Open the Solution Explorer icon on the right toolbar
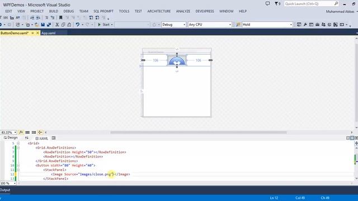Screen dimensions: 358x201 click(299, 25)
